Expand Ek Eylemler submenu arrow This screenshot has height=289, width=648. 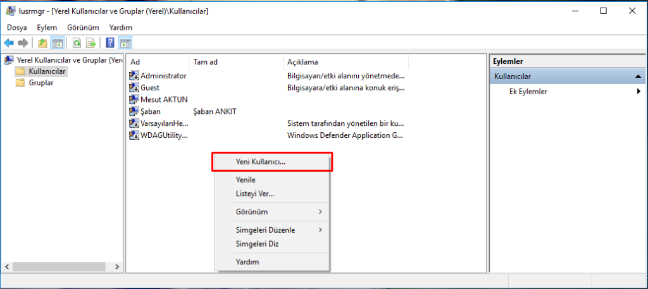[x=639, y=92]
